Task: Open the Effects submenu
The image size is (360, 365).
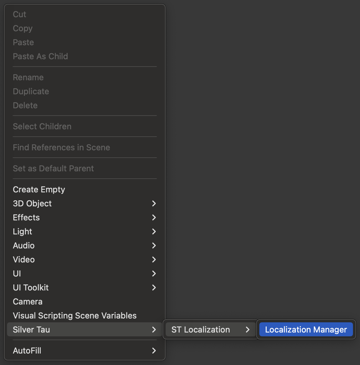Action: pyautogui.click(x=26, y=218)
